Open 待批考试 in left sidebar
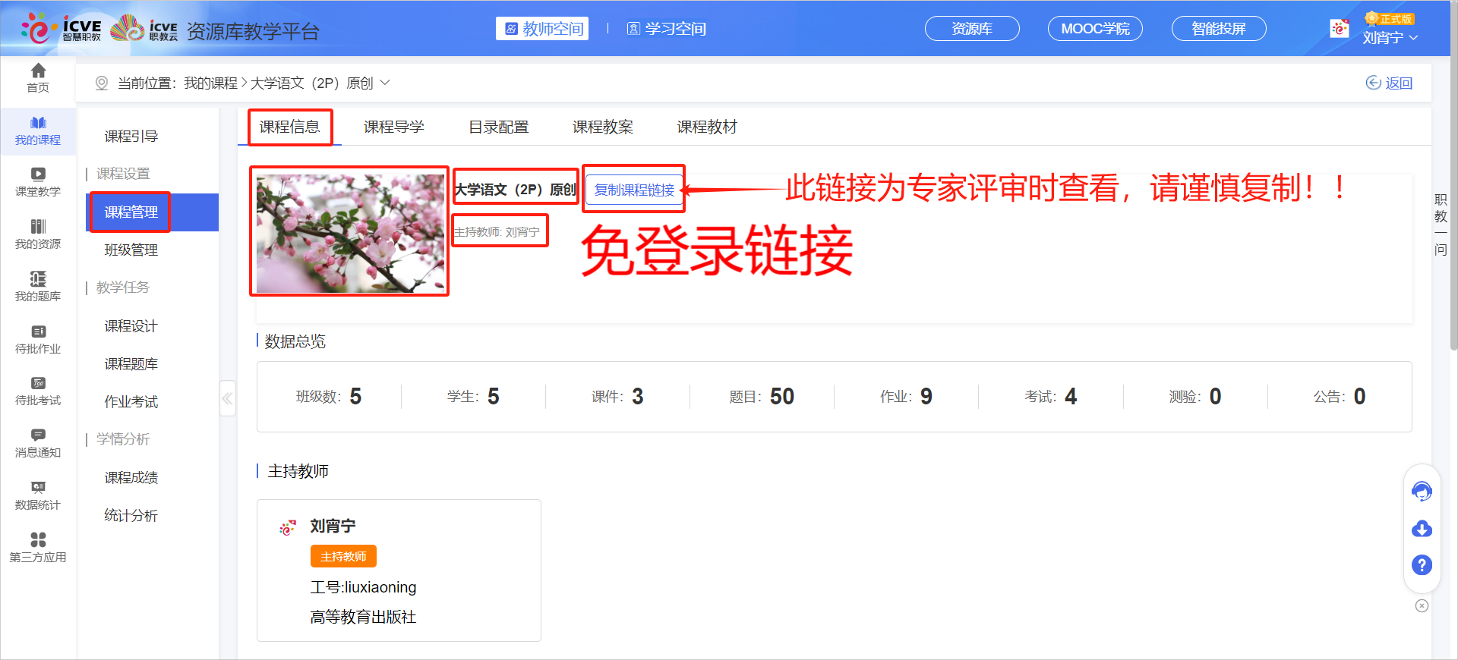The image size is (1458, 660). tap(38, 391)
